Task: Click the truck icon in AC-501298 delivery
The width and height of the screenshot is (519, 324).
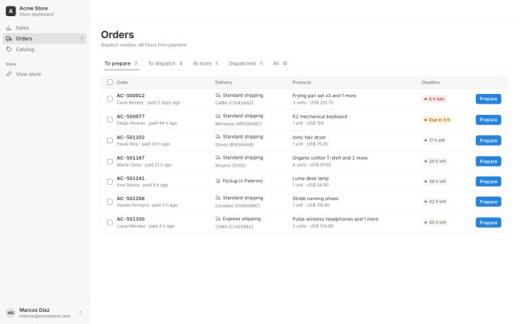Action: pos(218,198)
